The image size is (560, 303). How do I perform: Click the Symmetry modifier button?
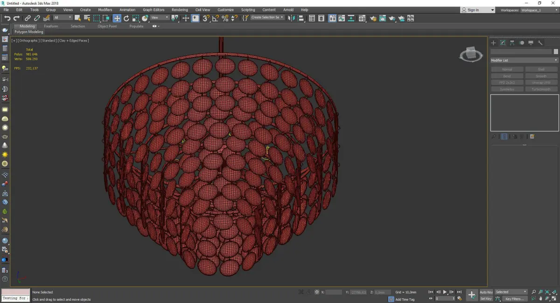coord(507,89)
